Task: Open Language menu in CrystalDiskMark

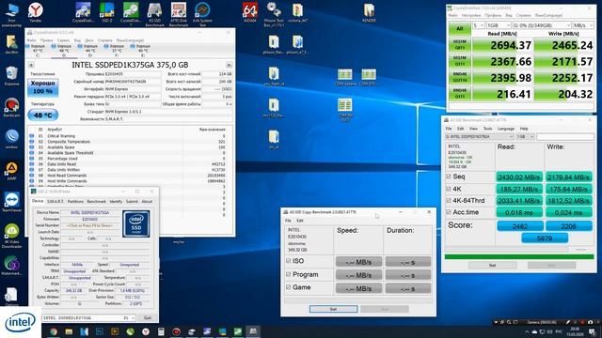Action: pyautogui.click(x=548, y=15)
